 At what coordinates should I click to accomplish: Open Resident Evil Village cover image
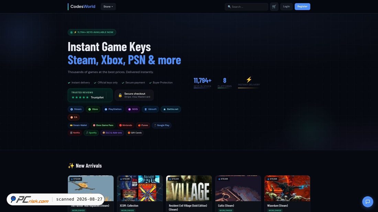(x=189, y=188)
